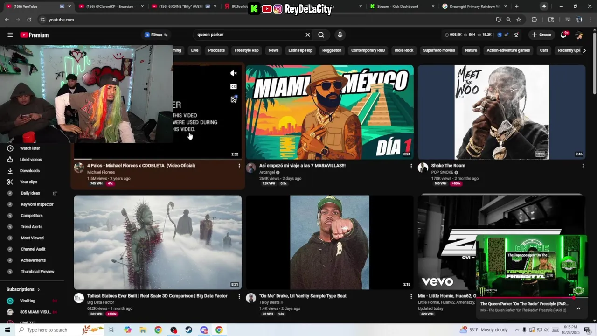The width and height of the screenshot is (597, 336).
Task: Mute the 4 Palos video preview
Action: pyautogui.click(x=234, y=73)
